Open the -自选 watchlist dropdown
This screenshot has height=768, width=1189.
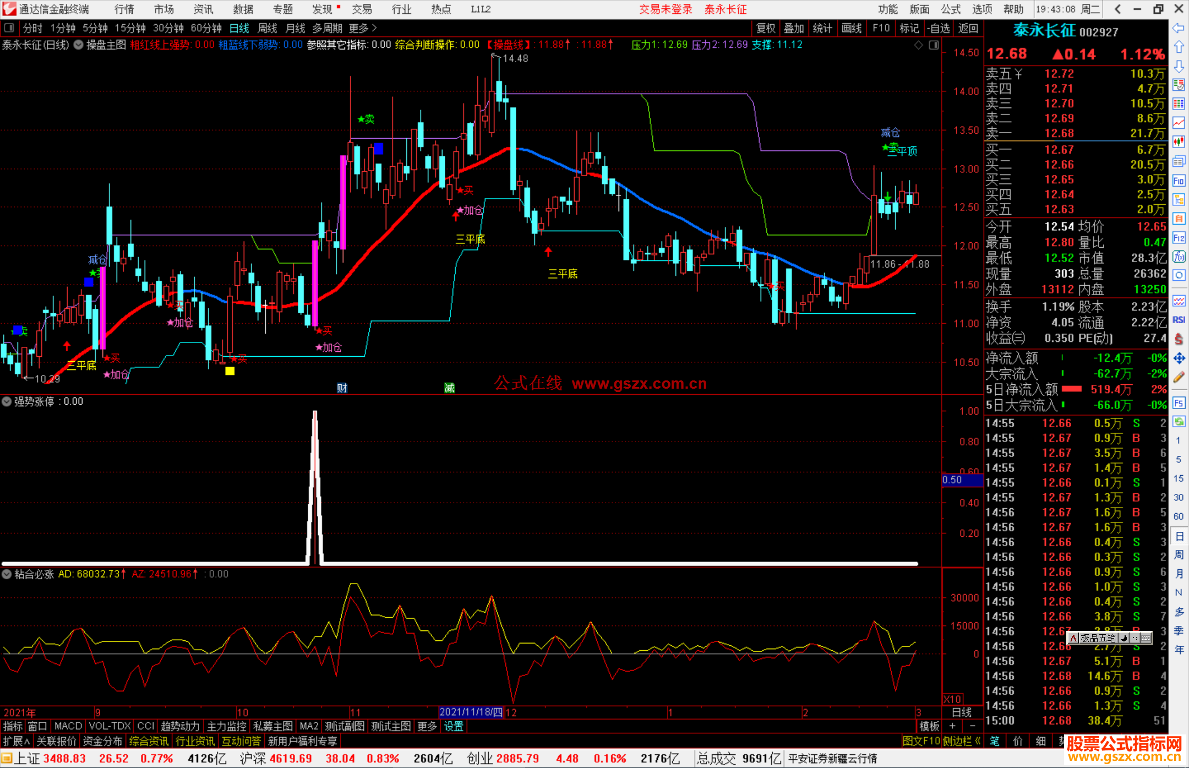point(938,28)
